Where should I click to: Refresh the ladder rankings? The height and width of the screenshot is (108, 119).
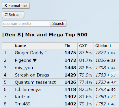point(13,15)
